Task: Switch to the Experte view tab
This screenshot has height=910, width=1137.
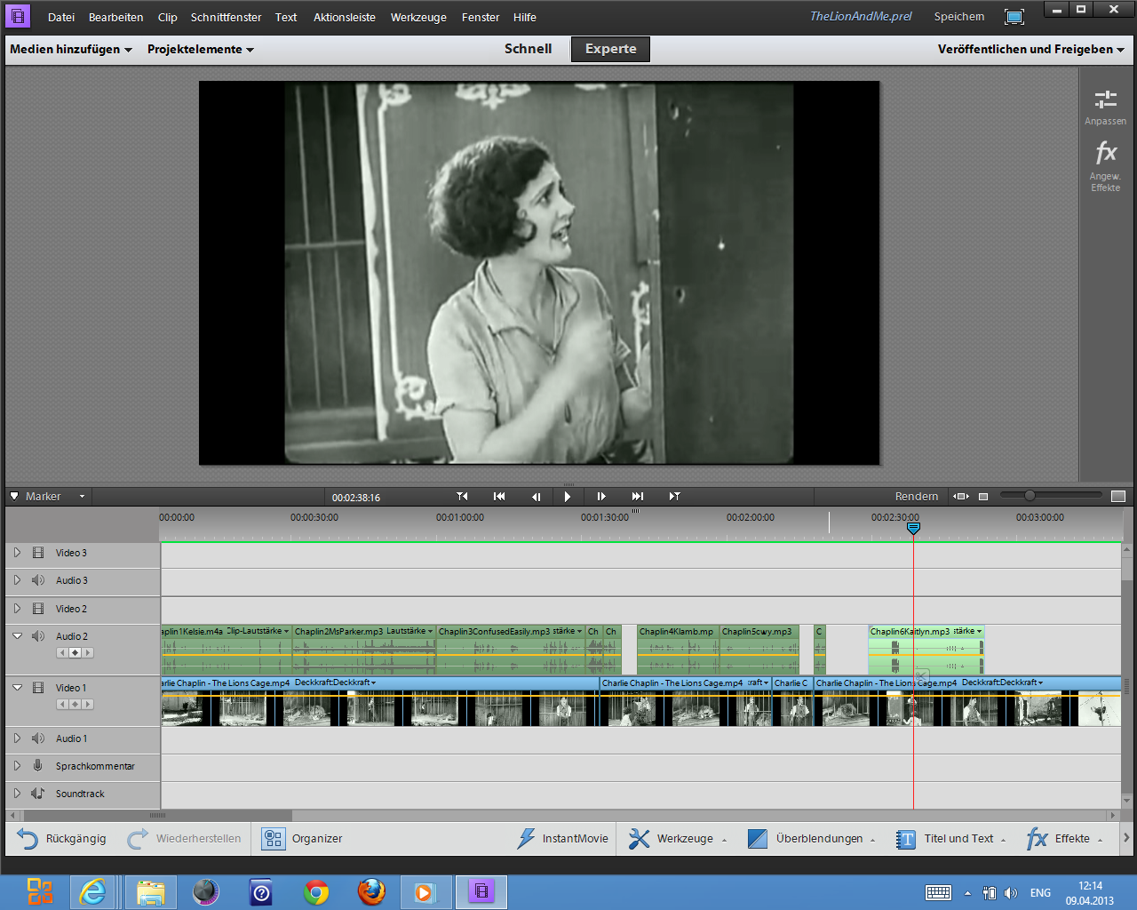Action: pos(610,49)
